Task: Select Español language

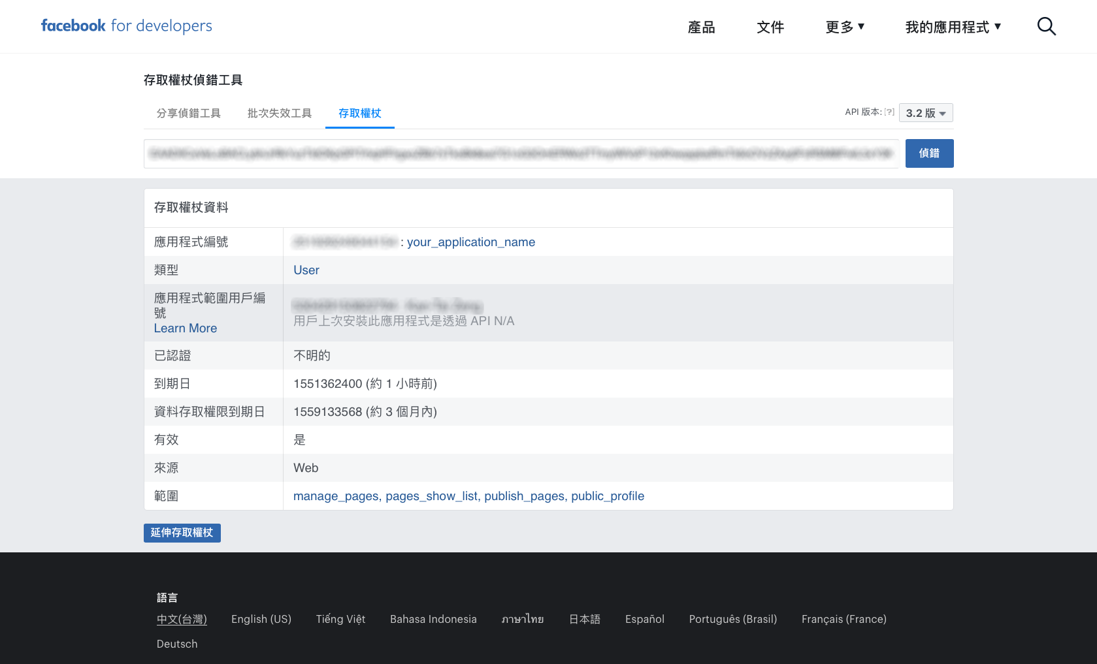Action: 645,619
